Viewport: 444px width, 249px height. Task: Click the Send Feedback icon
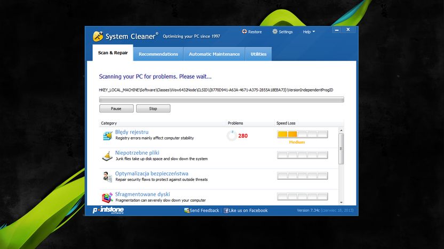point(187,210)
